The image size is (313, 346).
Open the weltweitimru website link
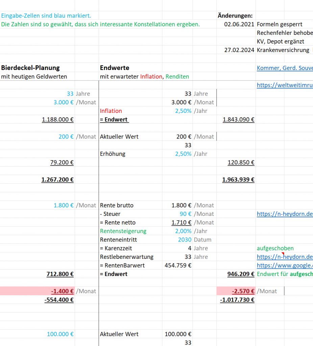pos(284,85)
